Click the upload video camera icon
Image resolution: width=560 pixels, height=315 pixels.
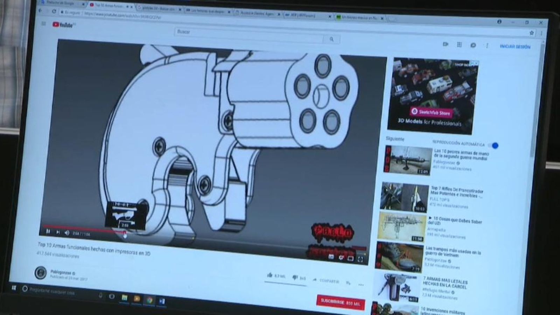point(446,44)
